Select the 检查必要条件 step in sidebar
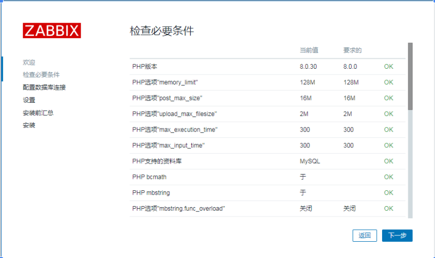This screenshot has height=258, width=435. (x=41, y=75)
